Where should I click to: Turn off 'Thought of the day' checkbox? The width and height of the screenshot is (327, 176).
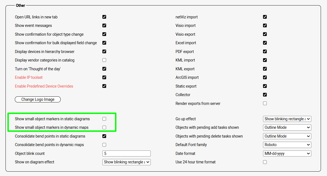coord(104,69)
